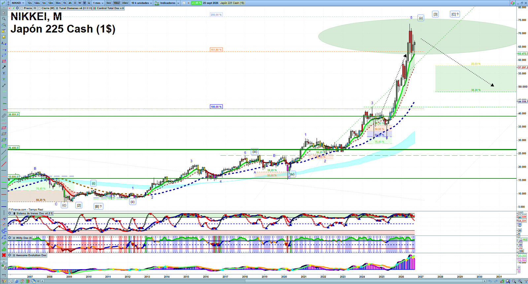Select the black arrow drawing tool
Screen dimensions: 528x284
4,67
